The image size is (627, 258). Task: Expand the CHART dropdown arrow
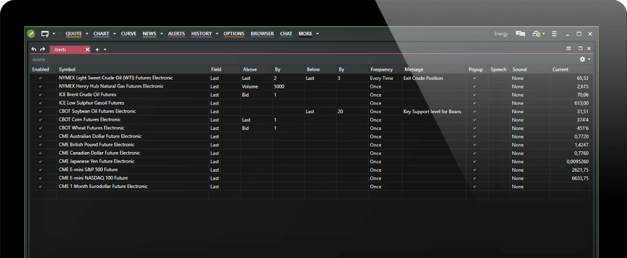click(x=114, y=34)
